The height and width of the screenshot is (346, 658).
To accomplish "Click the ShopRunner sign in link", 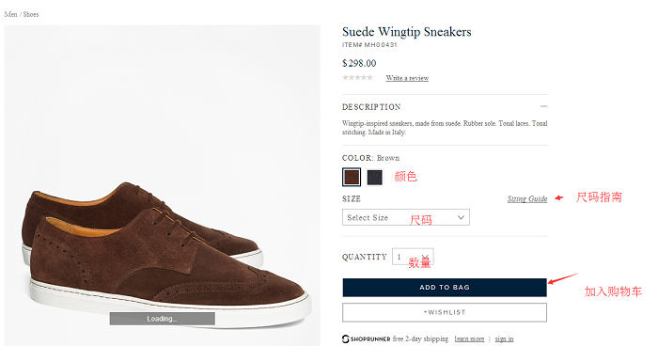I will coord(504,338).
